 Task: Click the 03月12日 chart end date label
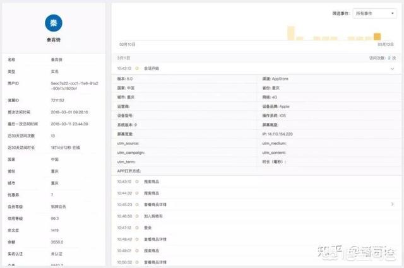click(386, 45)
